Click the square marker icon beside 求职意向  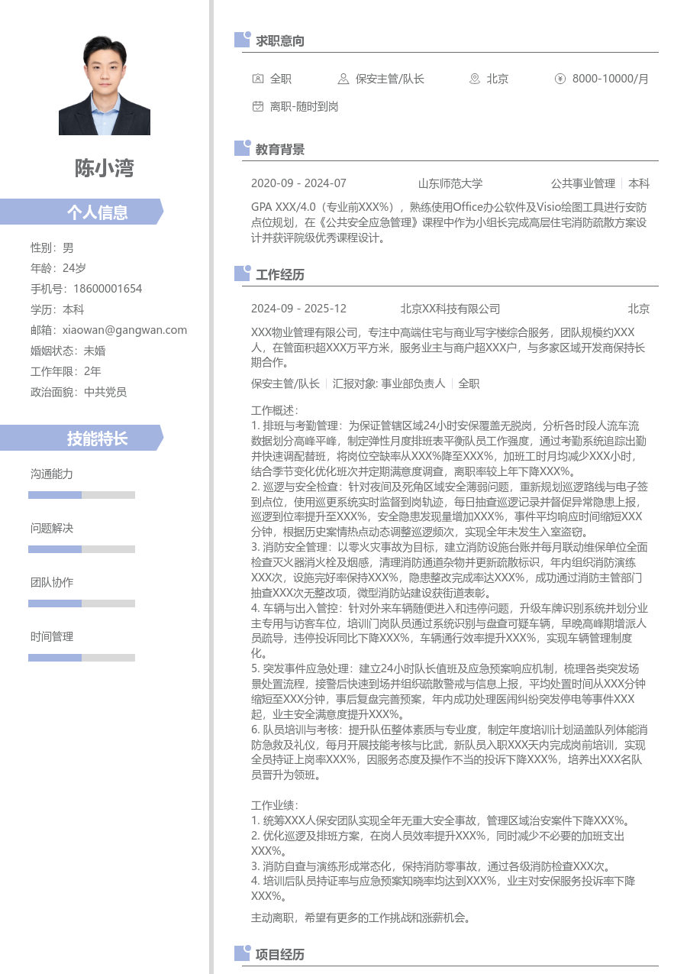(x=242, y=40)
